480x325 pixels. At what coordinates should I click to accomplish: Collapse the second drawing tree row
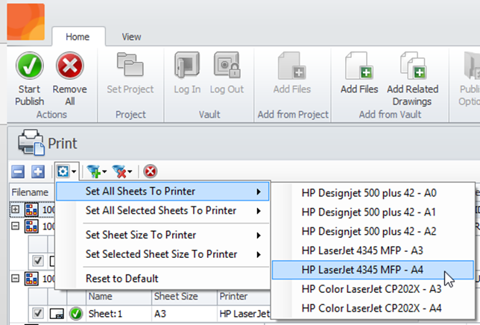(x=16, y=226)
